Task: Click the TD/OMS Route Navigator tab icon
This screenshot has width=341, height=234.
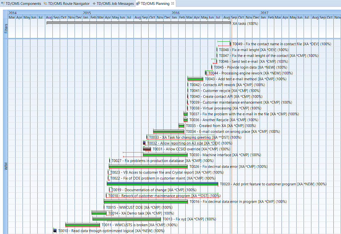Action: tap(46, 4)
